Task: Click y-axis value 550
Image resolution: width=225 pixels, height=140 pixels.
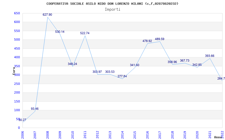Action: click(17, 31)
